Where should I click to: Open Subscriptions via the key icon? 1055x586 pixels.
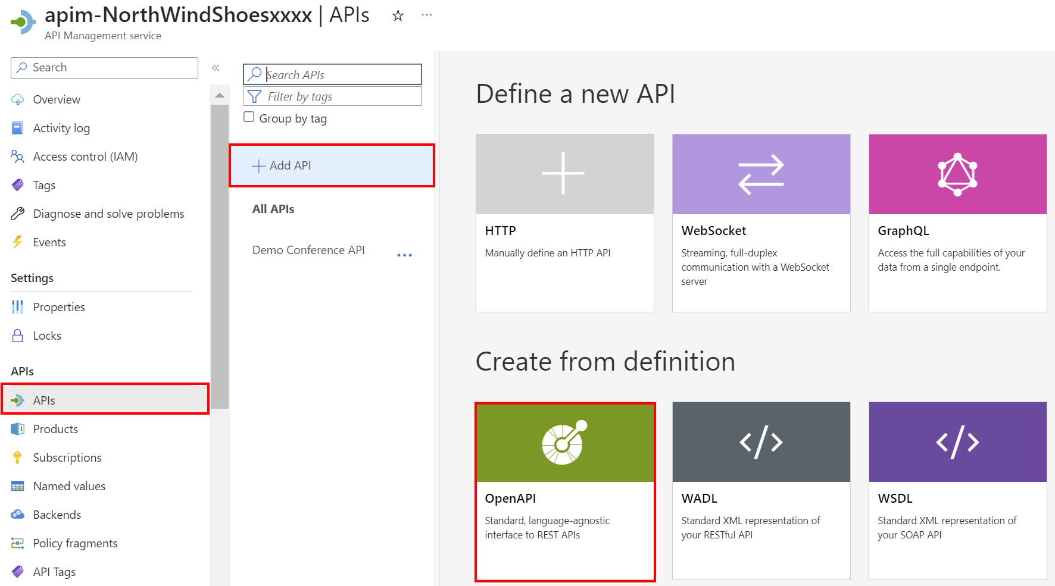coord(18,457)
